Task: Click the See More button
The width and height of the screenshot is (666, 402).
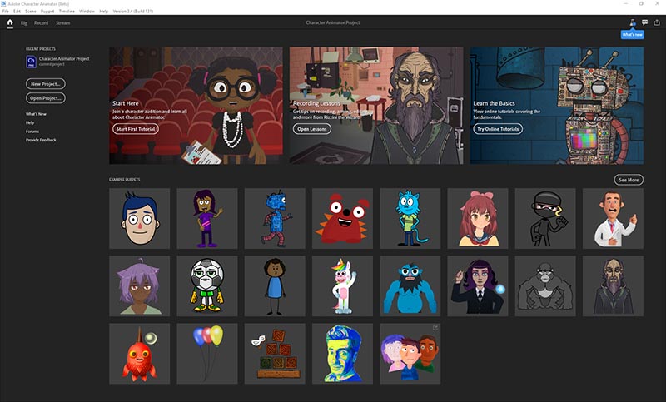Action: pos(629,180)
